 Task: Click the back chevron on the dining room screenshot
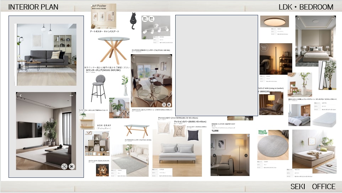134,57
